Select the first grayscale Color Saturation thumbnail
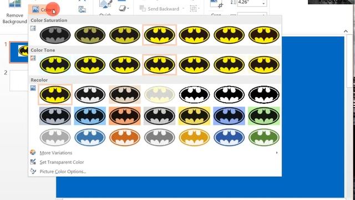Viewport: 355px width, 200px height. pos(55,35)
